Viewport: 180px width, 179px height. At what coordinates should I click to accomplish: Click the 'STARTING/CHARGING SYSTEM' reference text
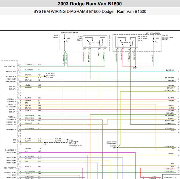[x=50, y=75]
